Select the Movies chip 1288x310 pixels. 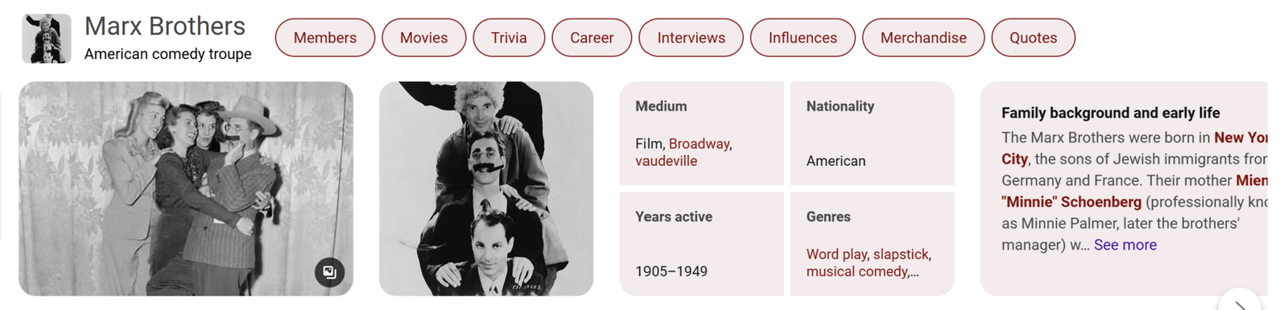click(x=424, y=38)
